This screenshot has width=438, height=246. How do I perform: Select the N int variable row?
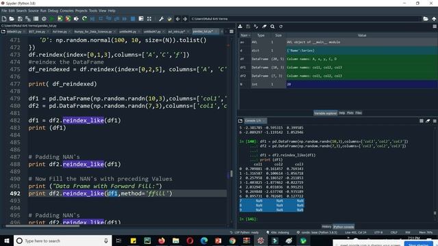[x=337, y=84]
